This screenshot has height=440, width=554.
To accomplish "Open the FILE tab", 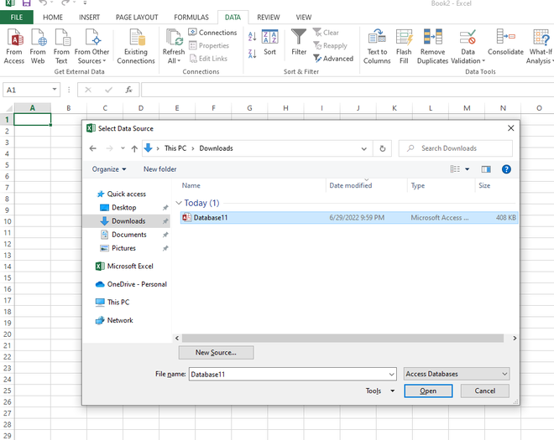I will [x=17, y=18].
